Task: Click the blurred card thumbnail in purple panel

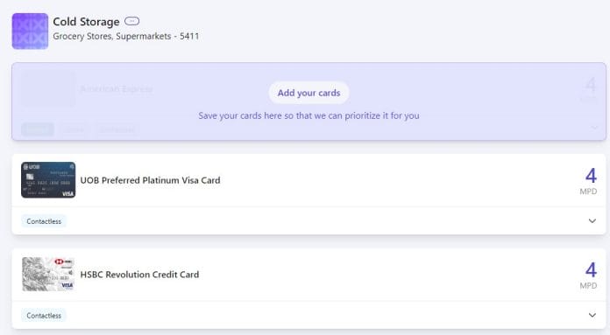Action: [48, 88]
